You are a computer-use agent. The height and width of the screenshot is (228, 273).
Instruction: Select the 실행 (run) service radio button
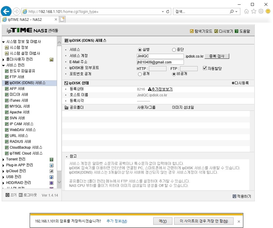(140, 50)
